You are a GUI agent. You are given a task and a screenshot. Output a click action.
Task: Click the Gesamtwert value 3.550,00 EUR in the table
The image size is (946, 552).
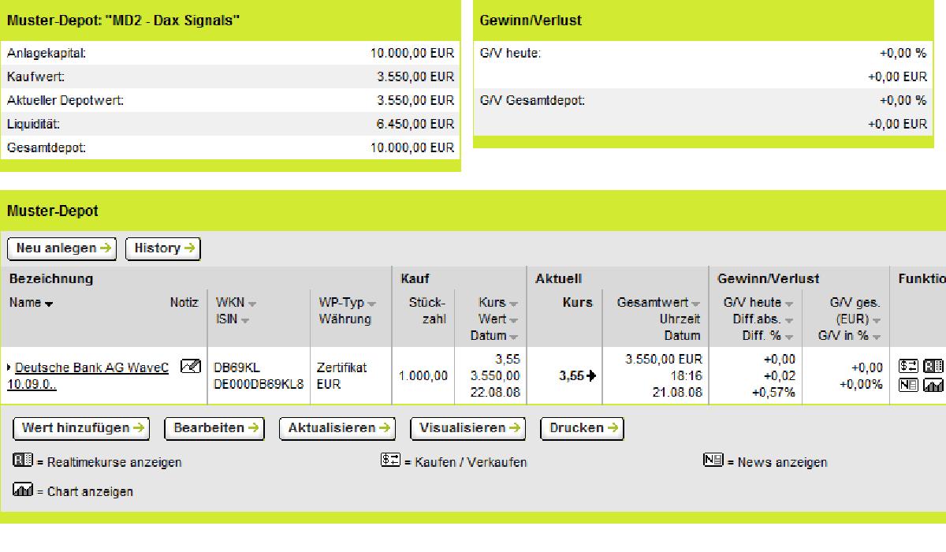[x=663, y=360]
